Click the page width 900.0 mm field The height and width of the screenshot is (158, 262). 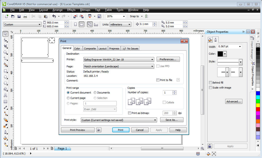(55, 22)
